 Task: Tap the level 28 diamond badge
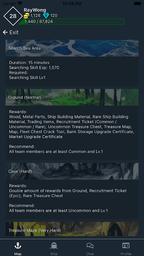[x=13, y=16]
